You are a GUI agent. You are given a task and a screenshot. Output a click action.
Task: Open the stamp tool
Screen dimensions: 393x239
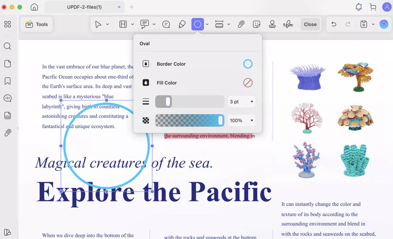pyautogui.click(x=272, y=24)
